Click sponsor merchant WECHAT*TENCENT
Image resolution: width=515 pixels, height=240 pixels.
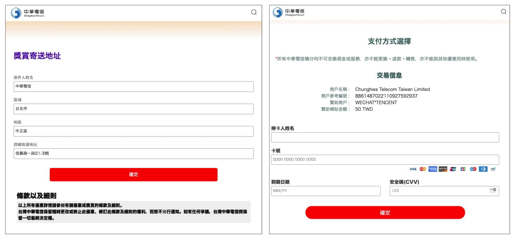click(376, 103)
